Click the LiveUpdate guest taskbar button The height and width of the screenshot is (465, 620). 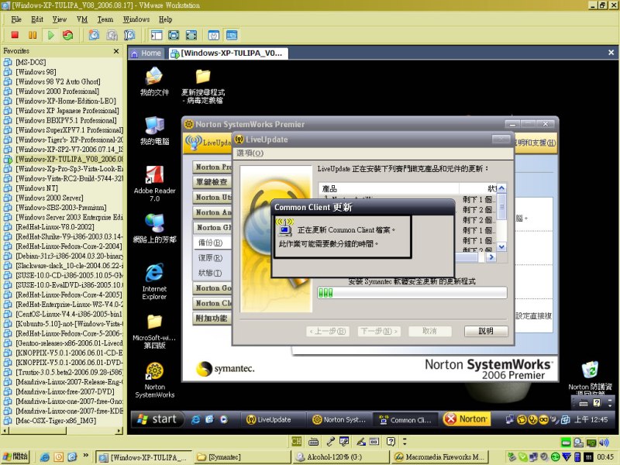point(273,419)
